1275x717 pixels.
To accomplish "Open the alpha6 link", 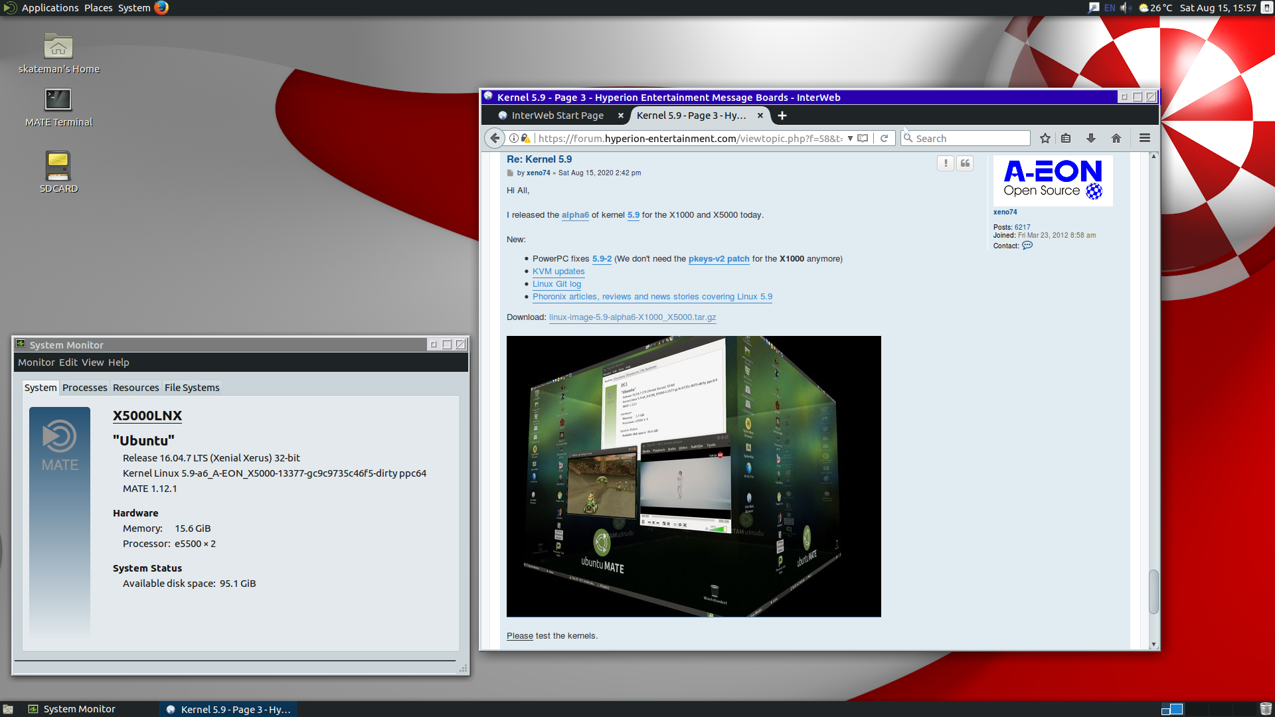I will [x=575, y=215].
